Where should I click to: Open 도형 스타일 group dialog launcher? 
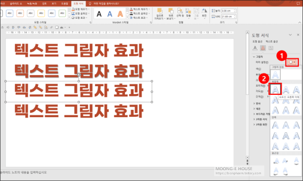click(x=90, y=23)
